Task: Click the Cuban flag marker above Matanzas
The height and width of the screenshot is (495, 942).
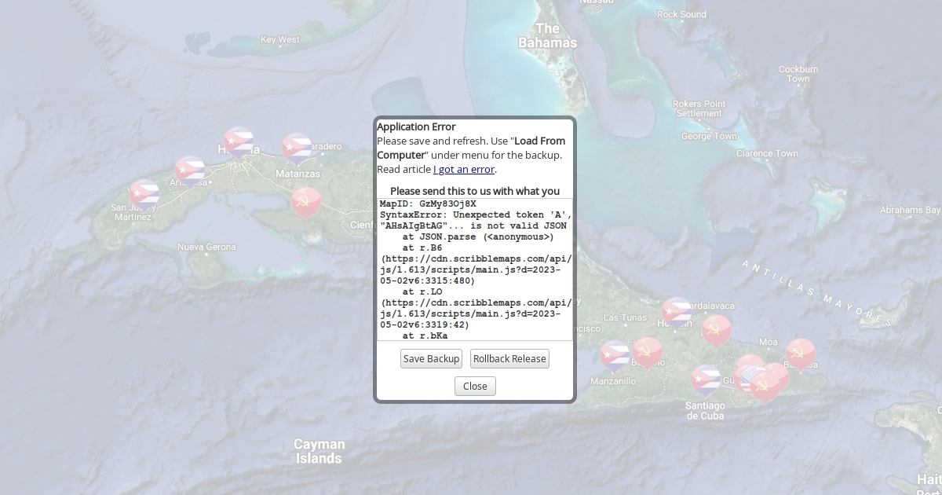Action: click(x=297, y=148)
